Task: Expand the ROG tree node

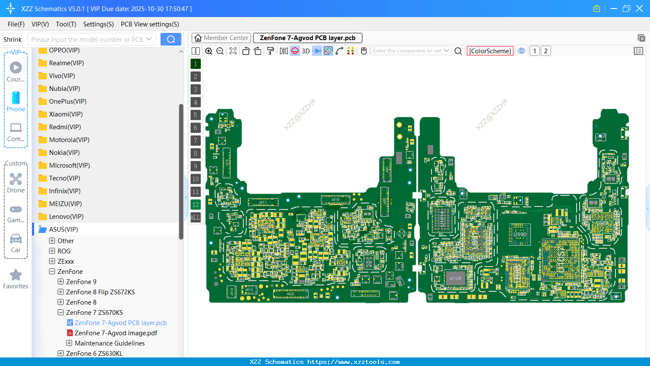Action: point(52,251)
